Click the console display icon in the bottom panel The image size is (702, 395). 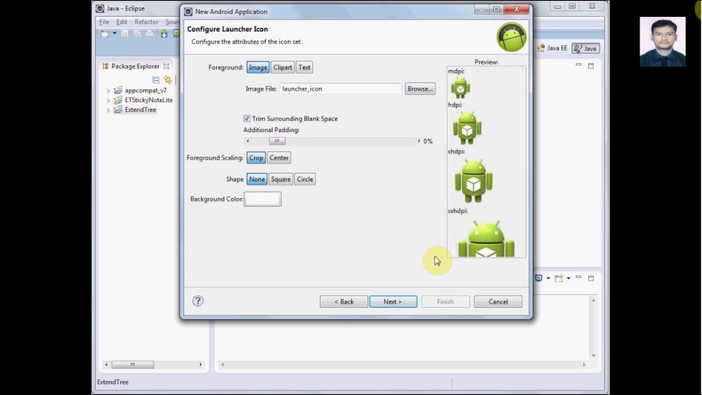(x=539, y=279)
